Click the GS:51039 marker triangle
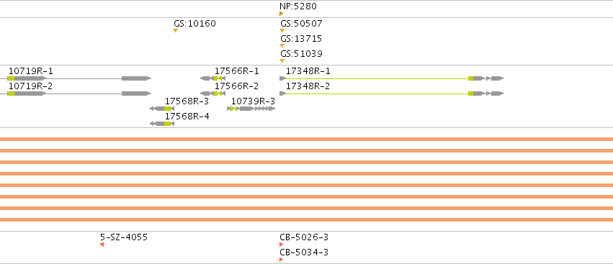 pos(282,61)
